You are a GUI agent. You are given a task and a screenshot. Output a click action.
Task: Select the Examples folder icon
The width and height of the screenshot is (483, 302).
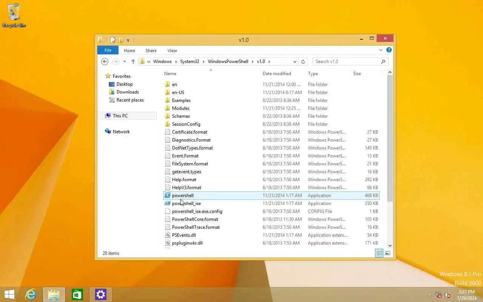click(168, 100)
